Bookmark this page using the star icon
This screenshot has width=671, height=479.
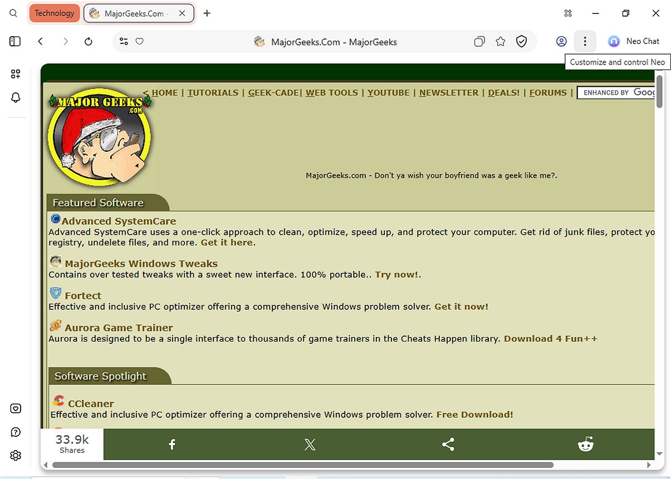(x=500, y=41)
